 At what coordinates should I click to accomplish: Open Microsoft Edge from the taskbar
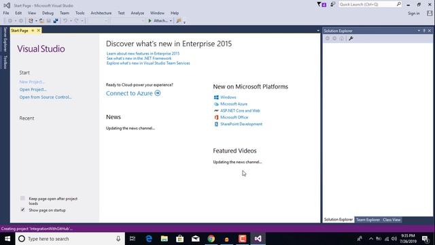point(149,239)
